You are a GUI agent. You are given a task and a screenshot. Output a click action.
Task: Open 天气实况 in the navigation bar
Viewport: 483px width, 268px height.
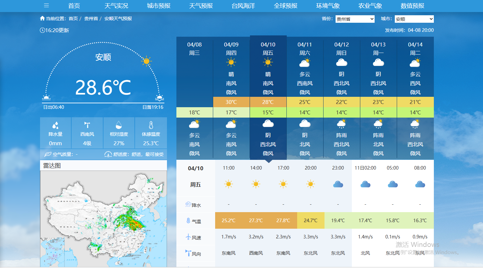coord(116,6)
